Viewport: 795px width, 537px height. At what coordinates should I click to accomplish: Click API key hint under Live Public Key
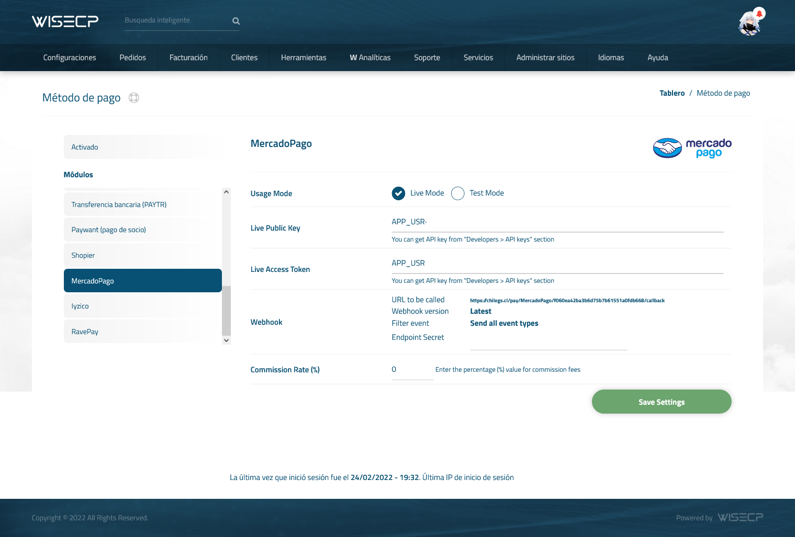473,239
